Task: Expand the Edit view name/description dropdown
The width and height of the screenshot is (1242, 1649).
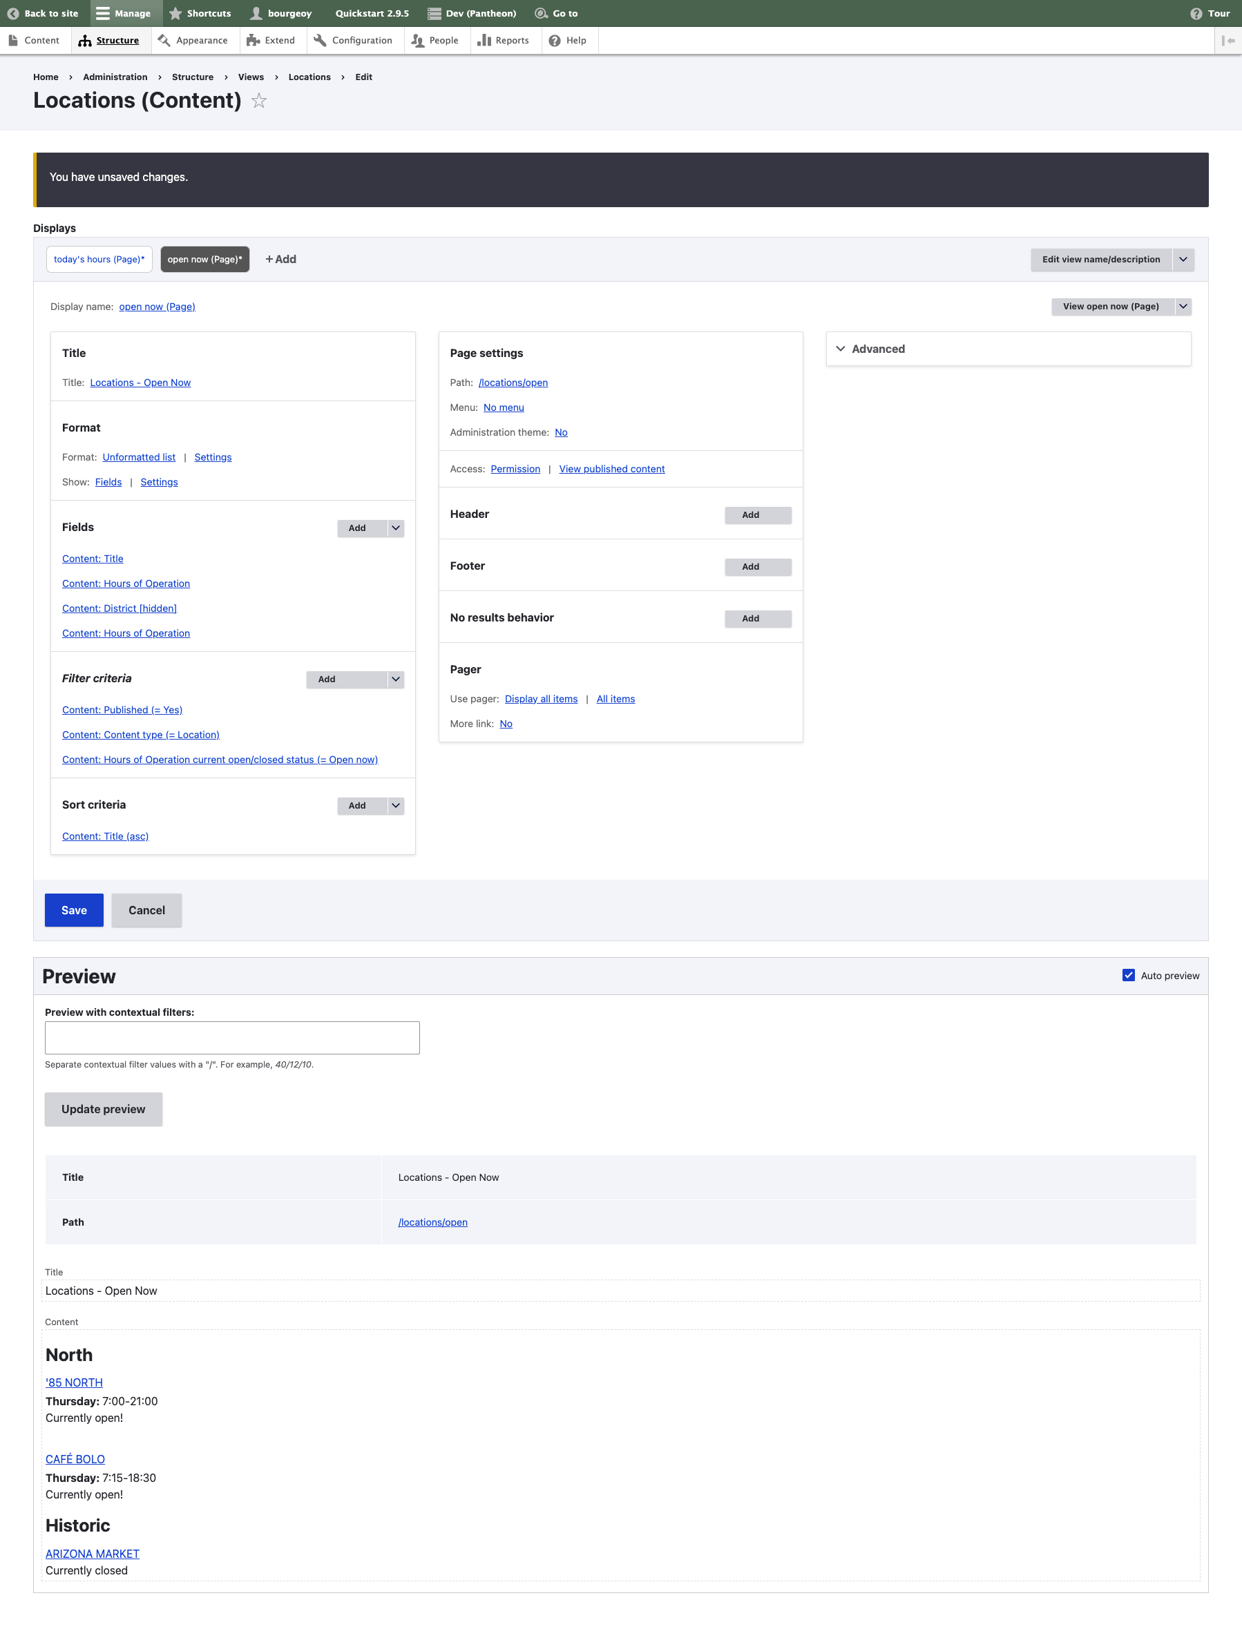Action: (1184, 260)
